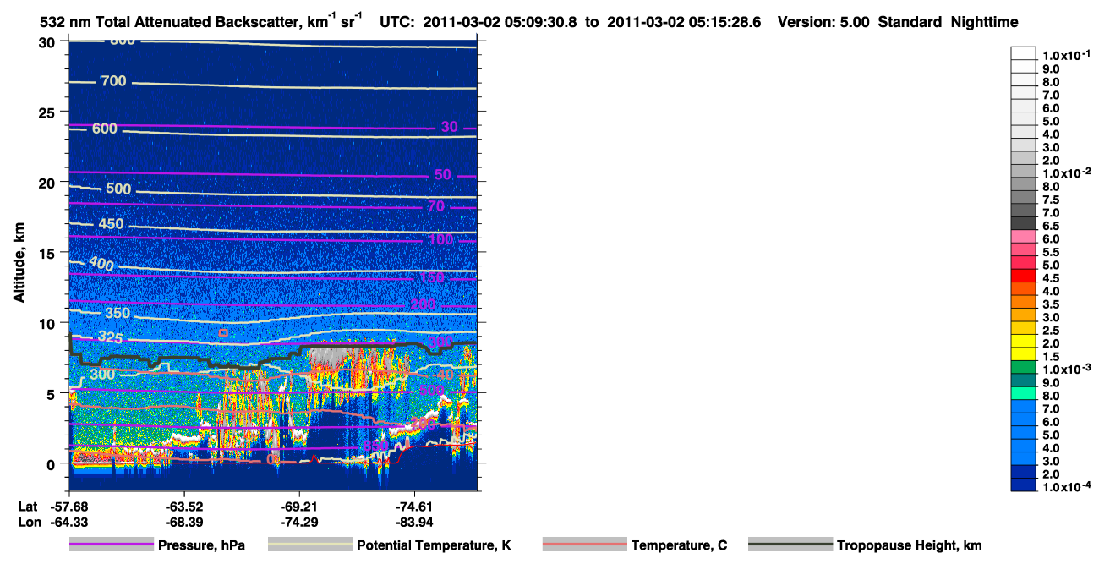Viewport: 1099px width, 564px height.
Task: Click the purple '50' pressure contour label
Action: click(443, 174)
